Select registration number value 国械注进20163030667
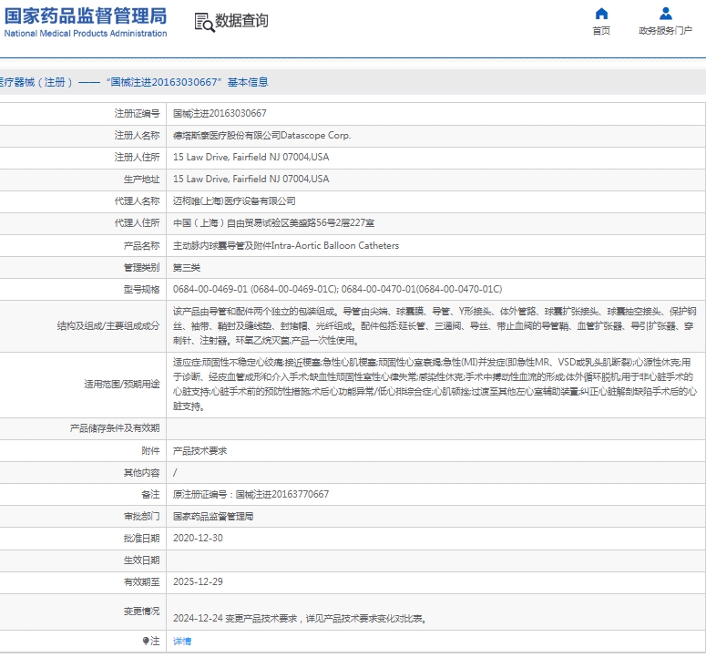Screen dimensions: 706x658 220,114
